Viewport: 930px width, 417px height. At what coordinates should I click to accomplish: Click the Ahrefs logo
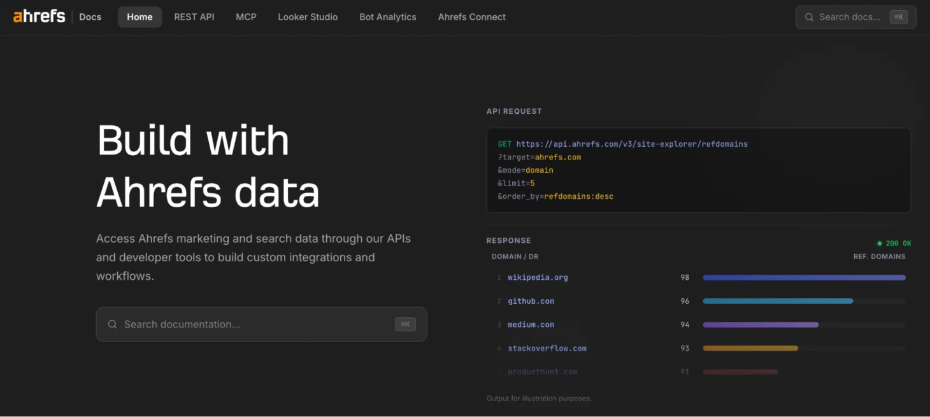coord(39,17)
